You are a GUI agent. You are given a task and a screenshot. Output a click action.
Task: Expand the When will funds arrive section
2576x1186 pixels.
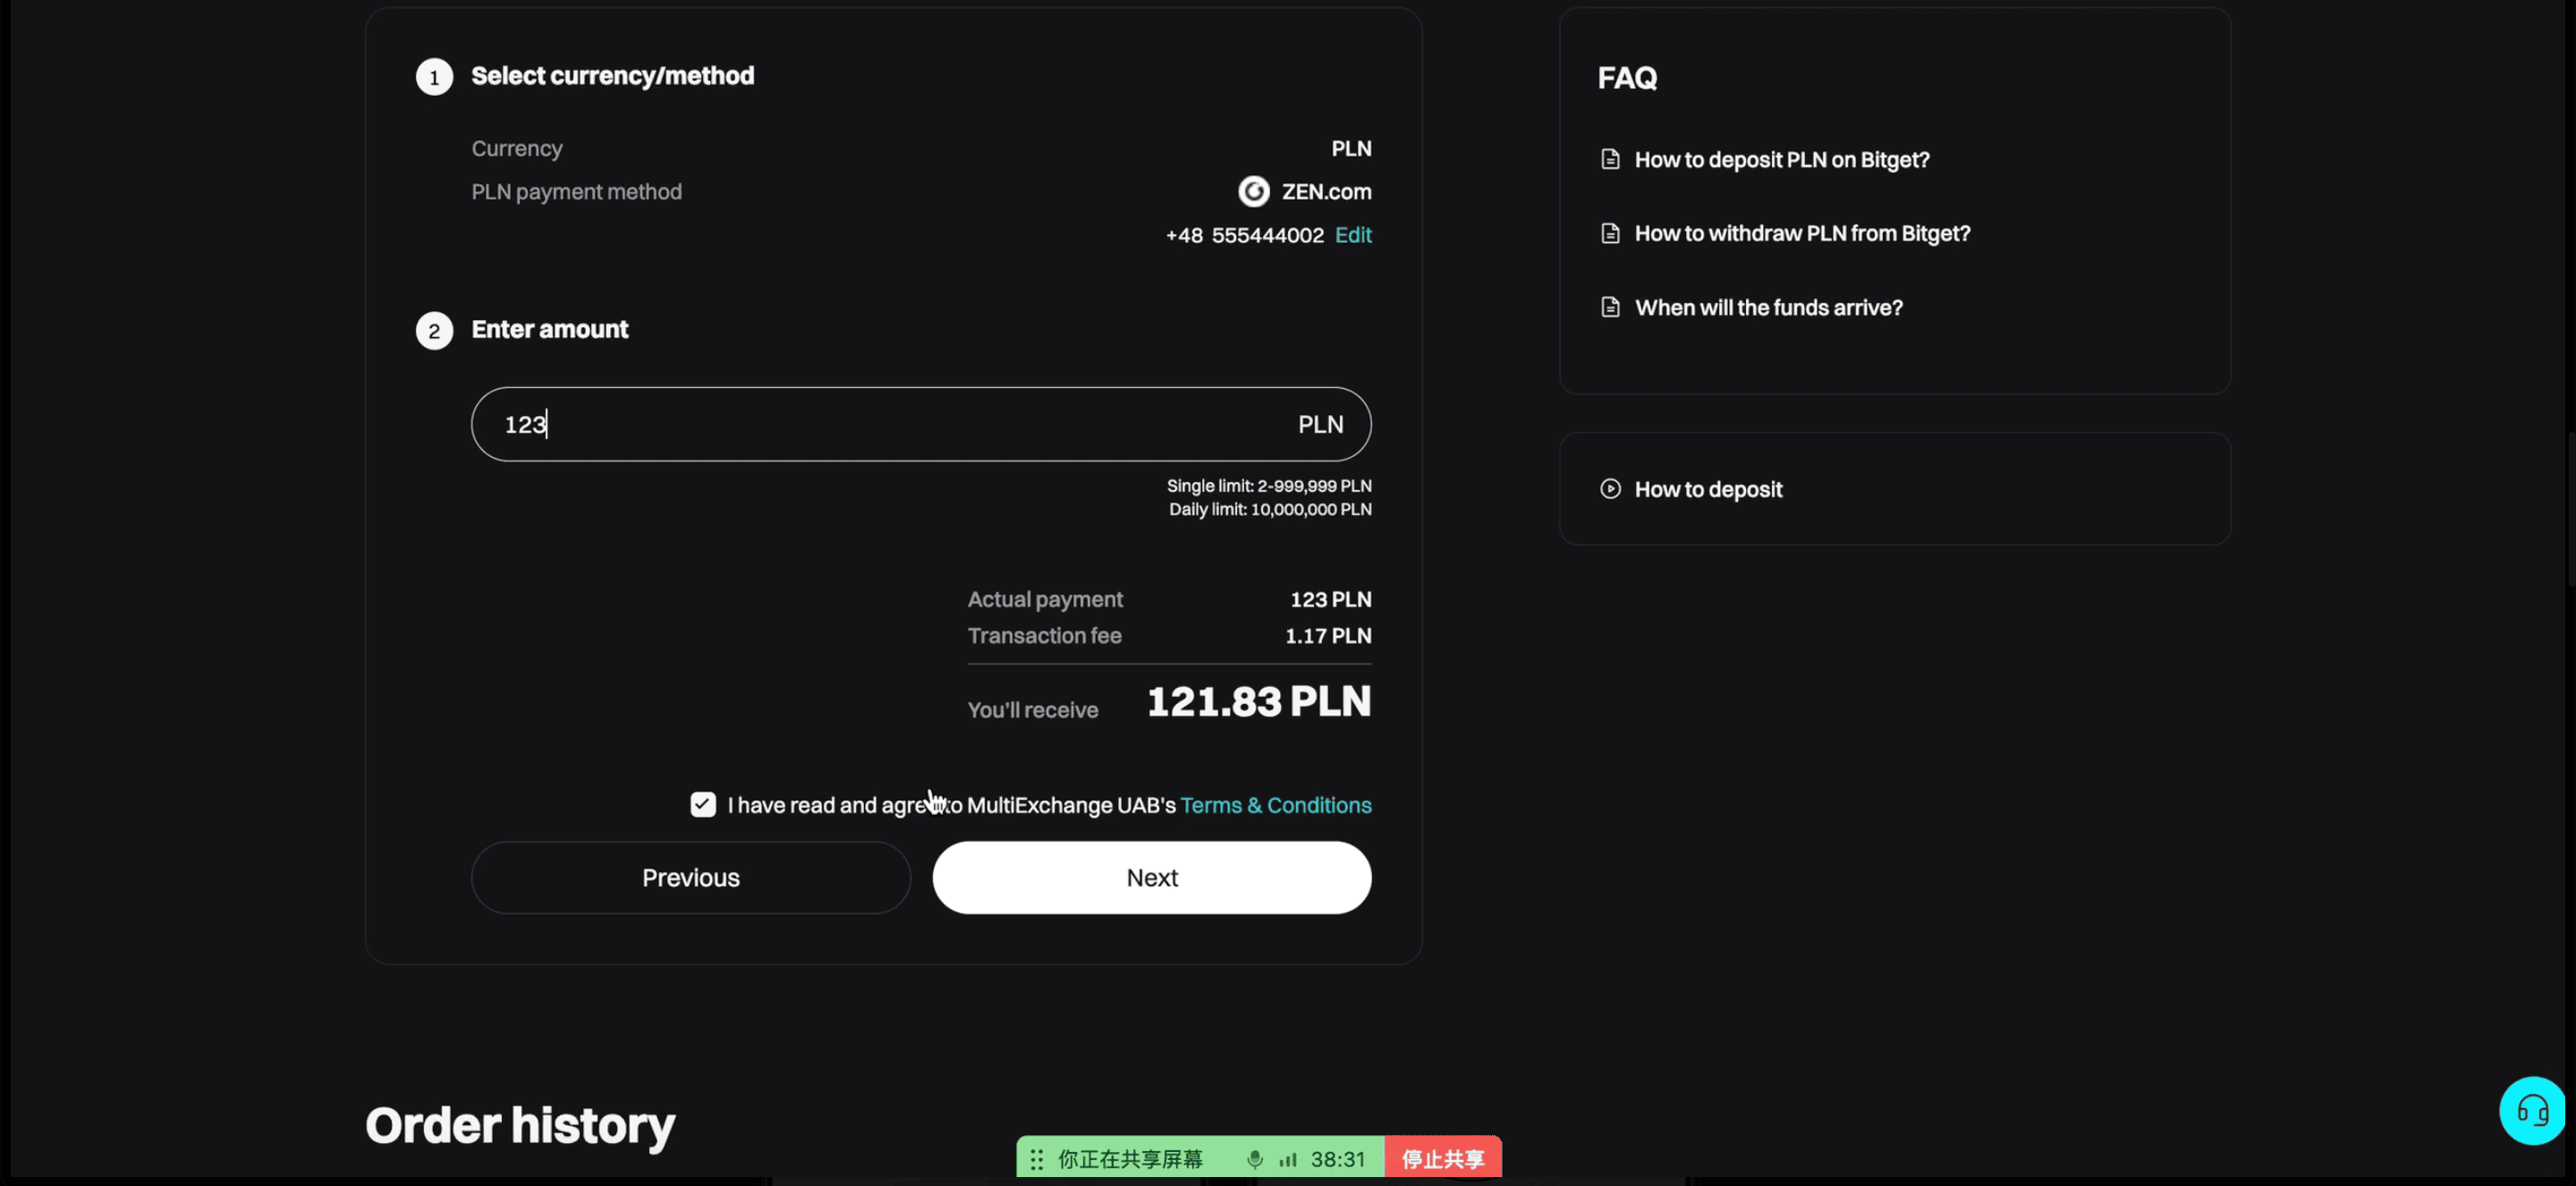(x=1767, y=309)
